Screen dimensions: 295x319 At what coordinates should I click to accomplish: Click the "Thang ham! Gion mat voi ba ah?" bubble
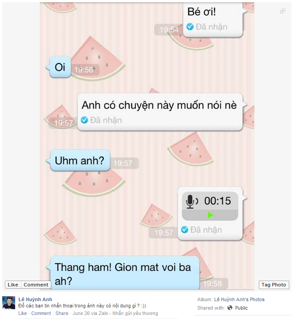tap(125, 273)
